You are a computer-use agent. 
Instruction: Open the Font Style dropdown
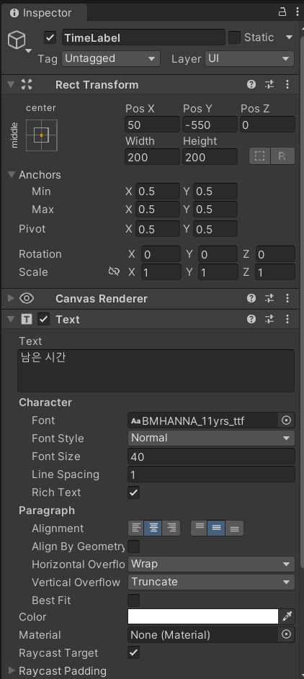[x=211, y=438]
